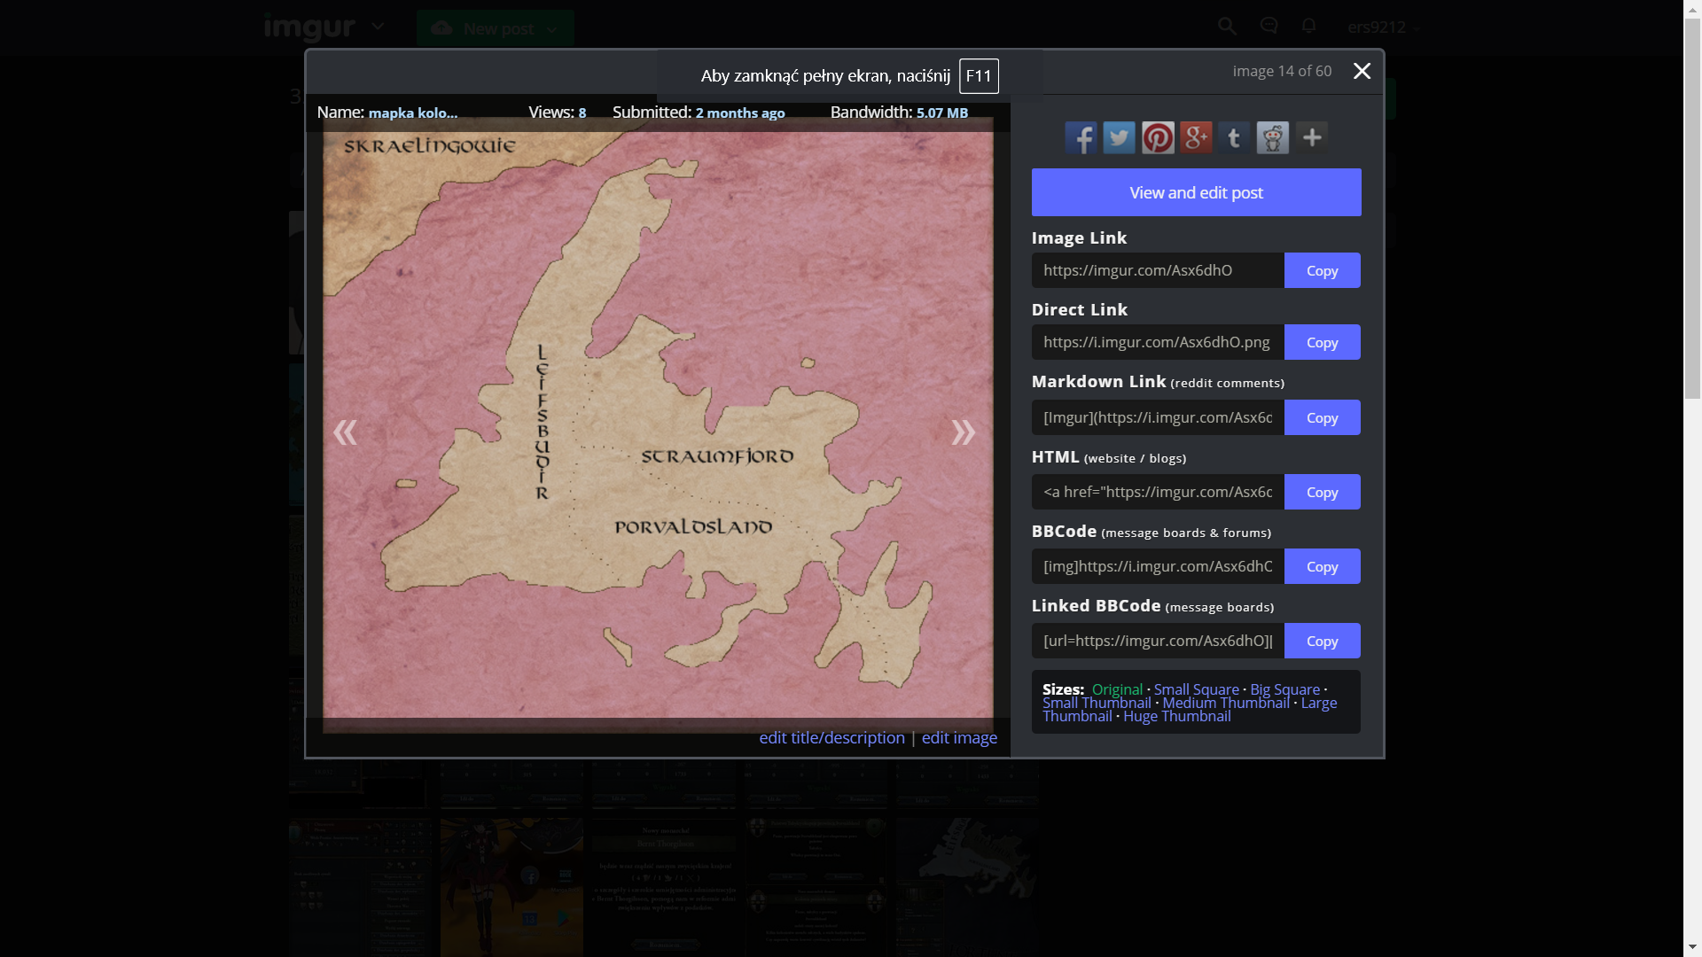This screenshot has width=1702, height=957.
Task: Select the BBCode text field
Action: tap(1158, 566)
